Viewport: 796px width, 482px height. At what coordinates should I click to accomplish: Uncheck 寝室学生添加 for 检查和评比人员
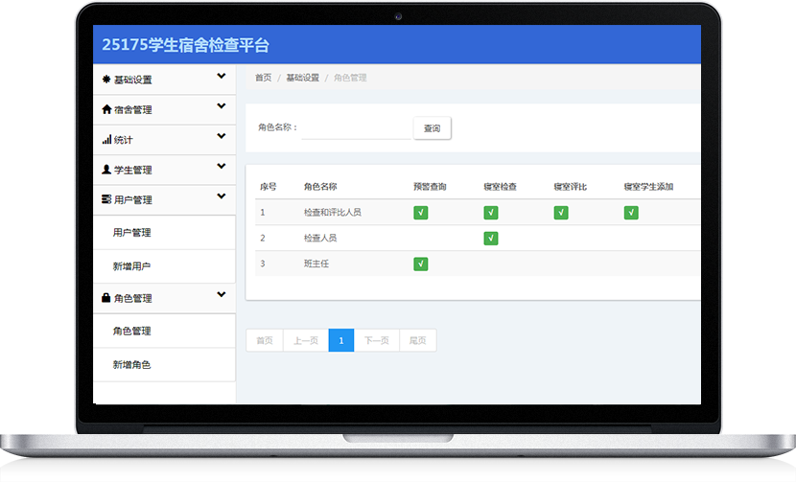(631, 213)
